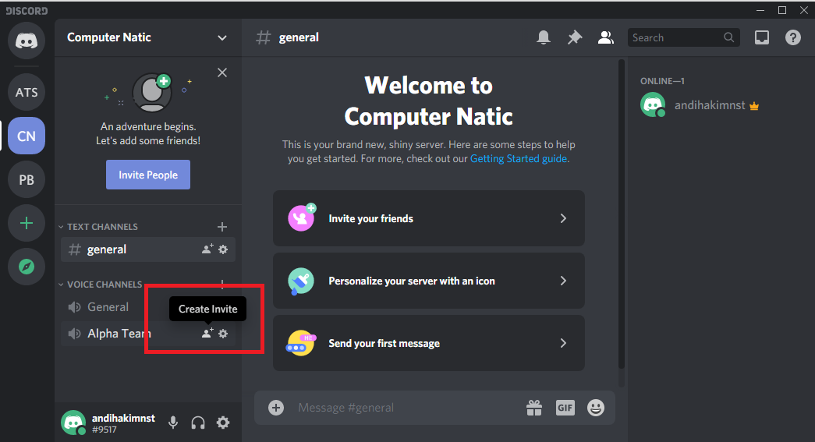Screen dimensions: 815x442
Task: Send a gift with gift icon
Action: [x=534, y=408]
